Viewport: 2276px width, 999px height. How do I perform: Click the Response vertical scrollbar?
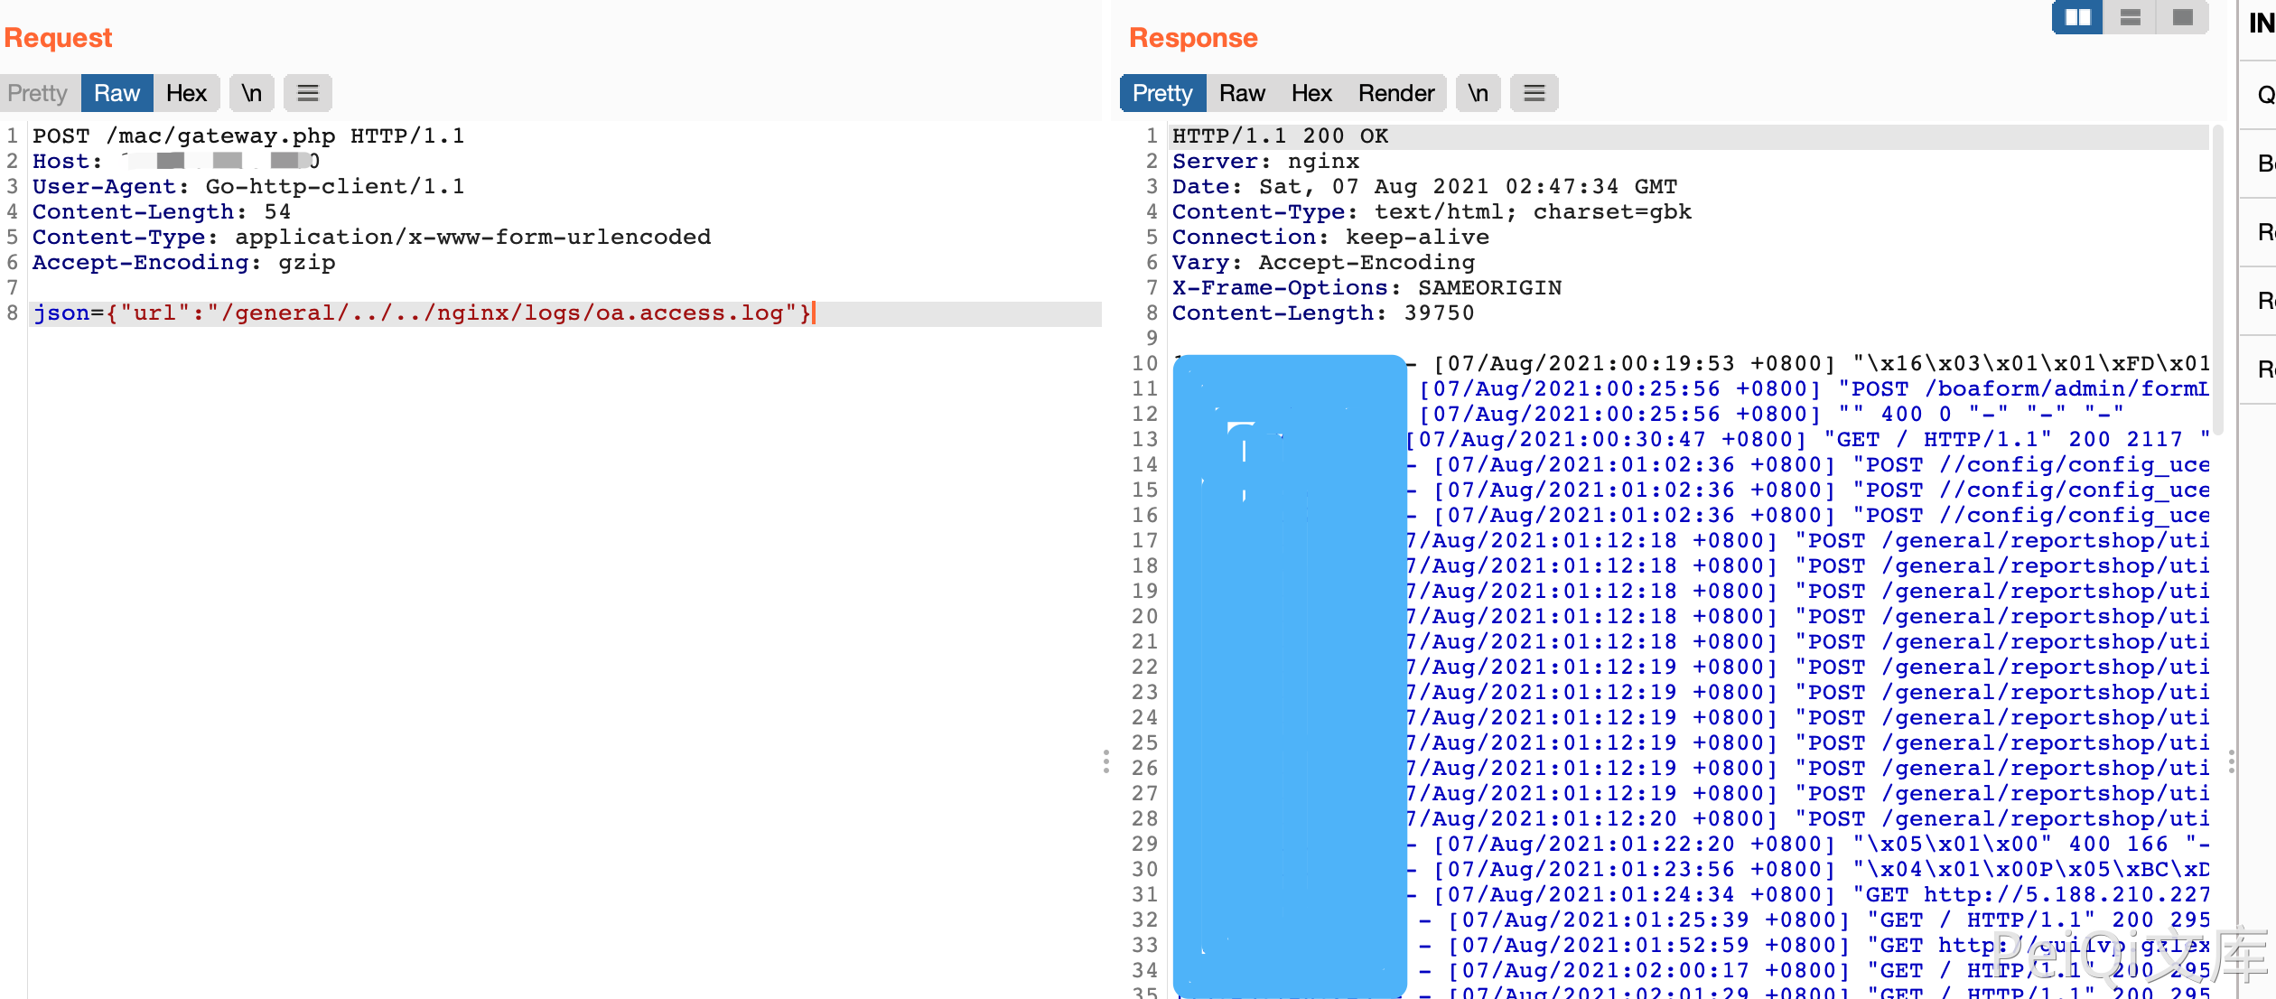point(2216,280)
